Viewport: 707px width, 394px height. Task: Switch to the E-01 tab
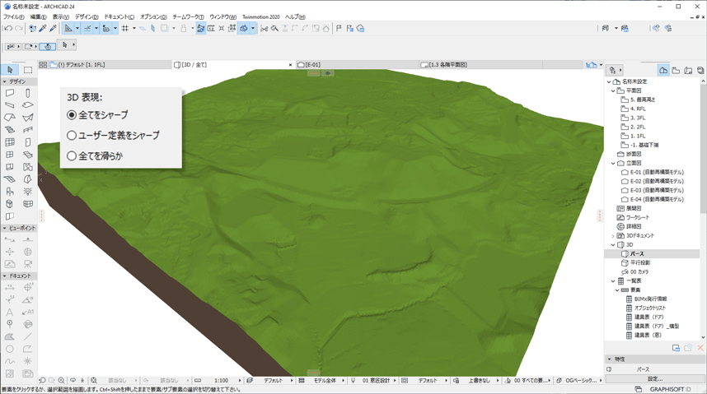[x=313, y=64]
